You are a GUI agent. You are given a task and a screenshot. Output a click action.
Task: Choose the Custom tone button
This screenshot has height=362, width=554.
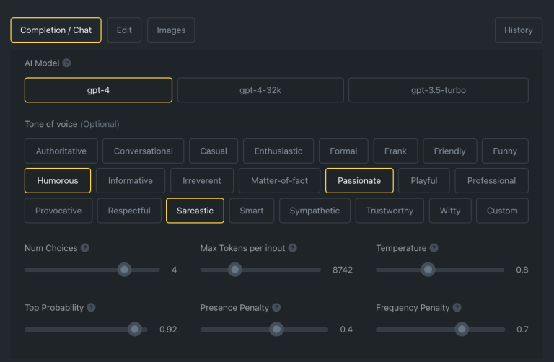click(x=502, y=211)
